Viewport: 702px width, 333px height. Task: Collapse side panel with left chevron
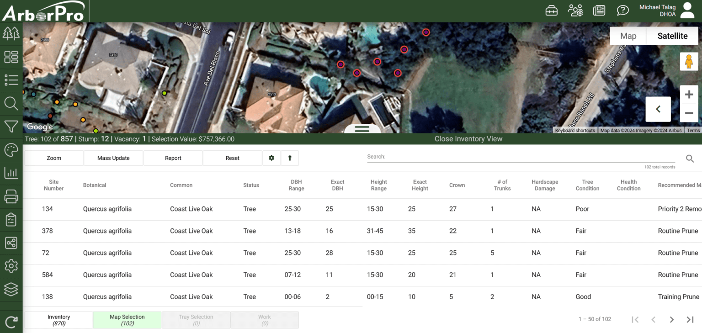[x=658, y=109]
